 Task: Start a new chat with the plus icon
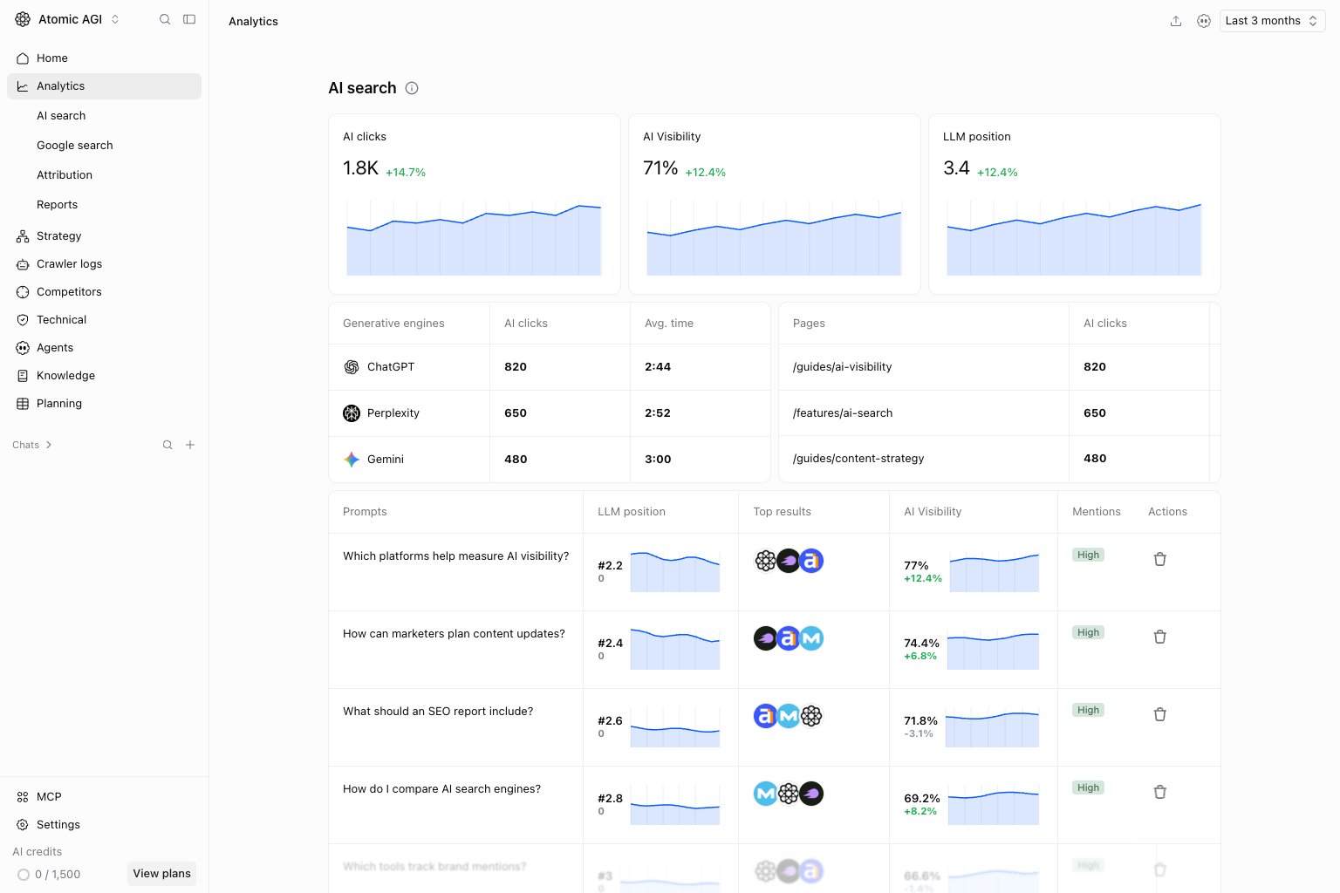coord(190,445)
